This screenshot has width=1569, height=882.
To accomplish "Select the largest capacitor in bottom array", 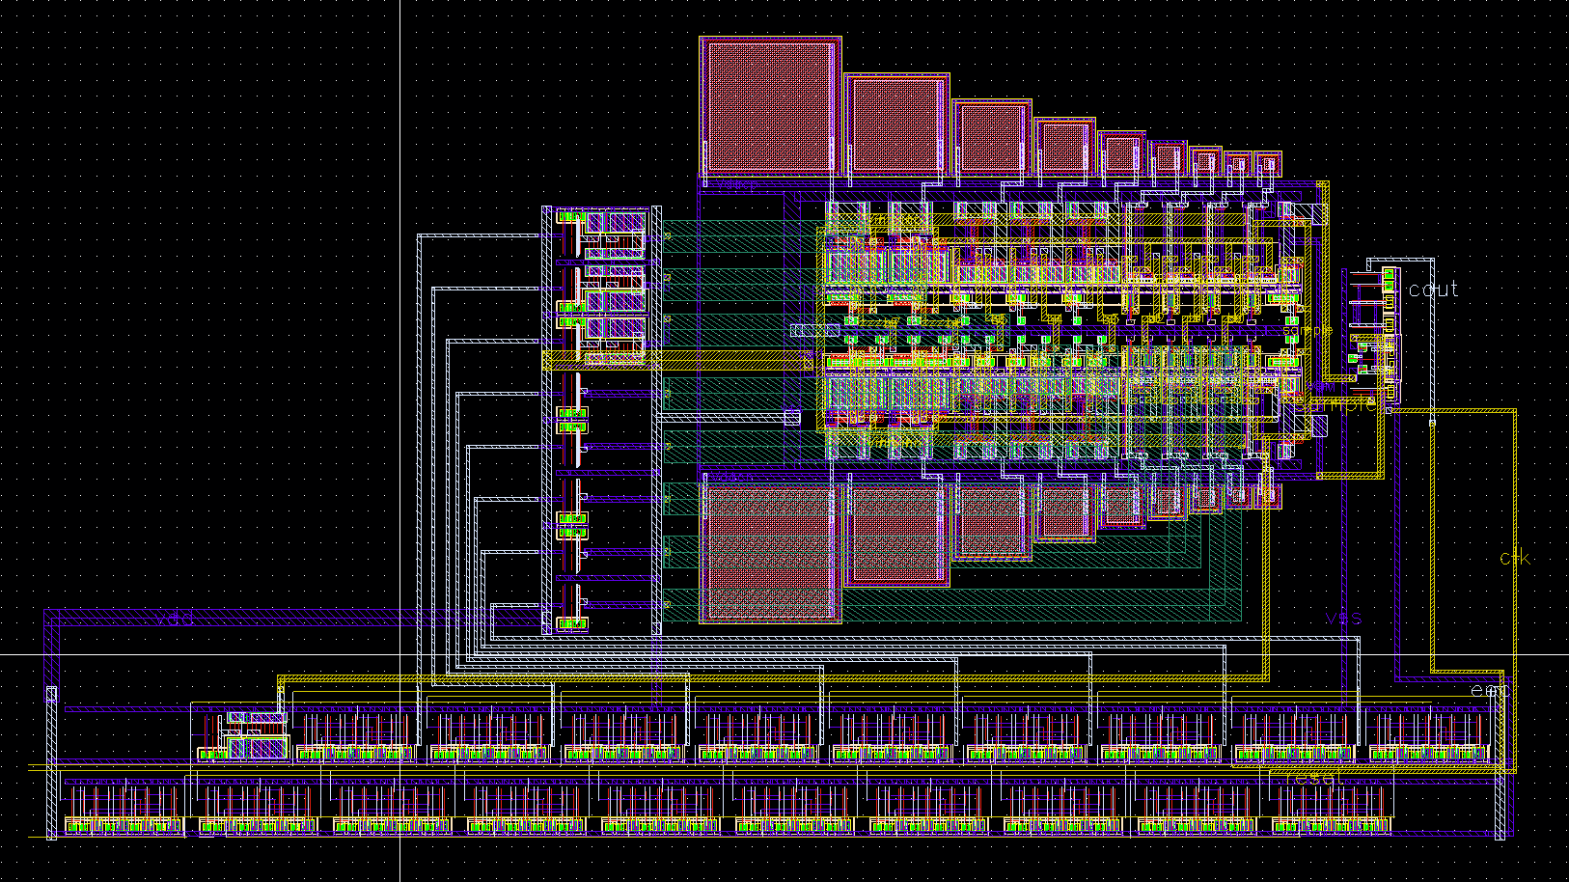I will (770, 552).
